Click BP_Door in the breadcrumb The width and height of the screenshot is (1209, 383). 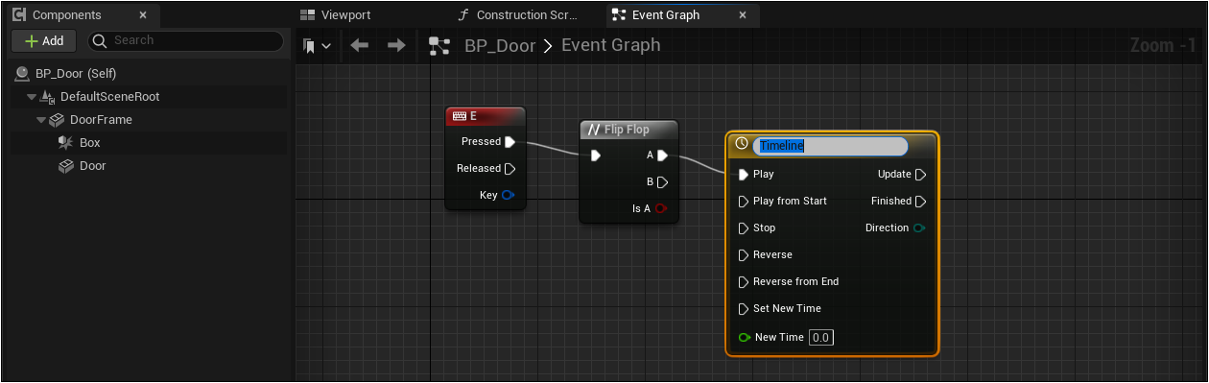tap(500, 45)
